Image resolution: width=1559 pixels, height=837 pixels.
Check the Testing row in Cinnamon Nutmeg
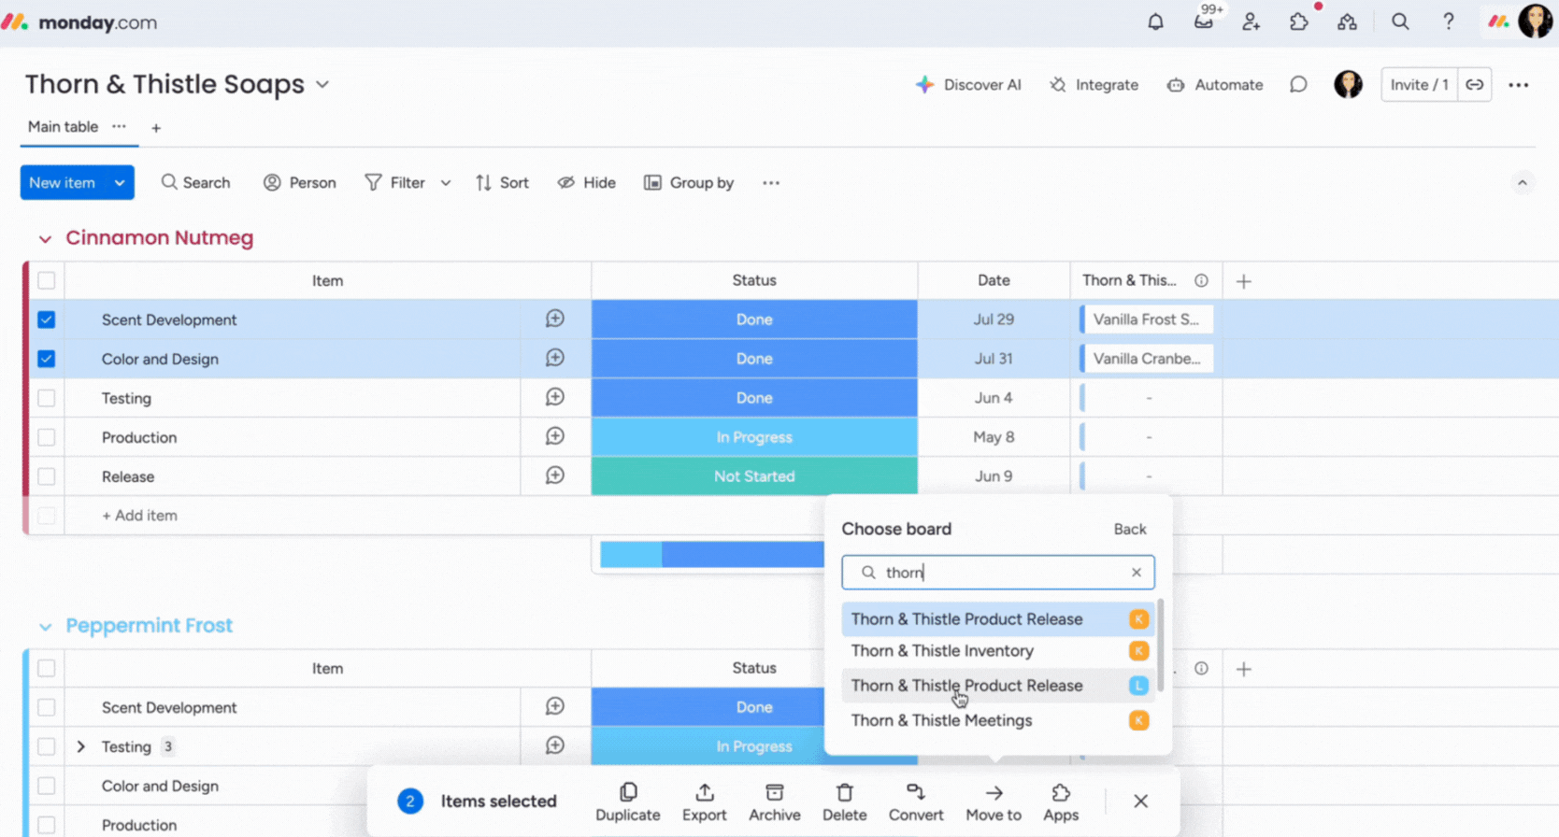pos(46,398)
